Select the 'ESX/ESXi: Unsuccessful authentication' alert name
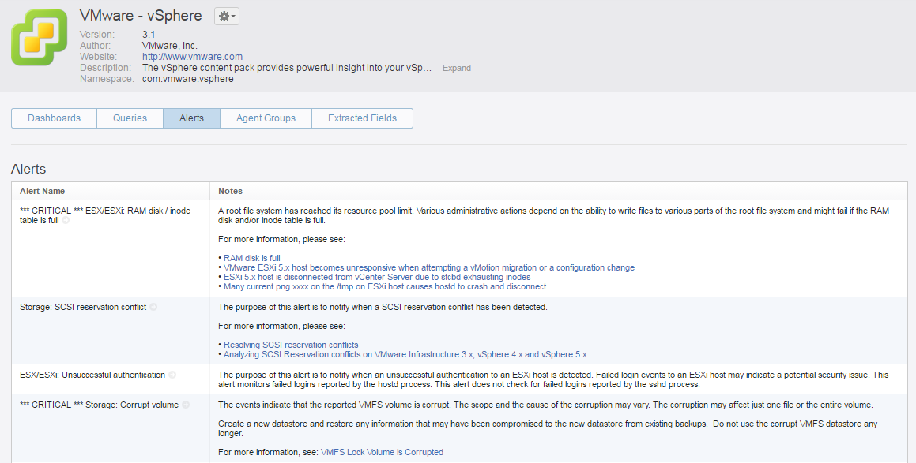Image resolution: width=916 pixels, height=463 pixels. click(92, 375)
